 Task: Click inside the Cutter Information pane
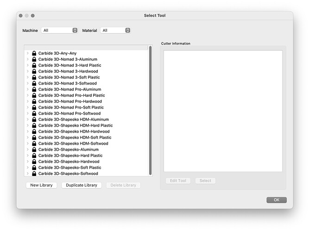(x=223, y=111)
